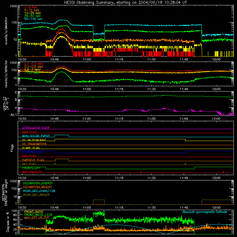This screenshot has width=237, height=237.
Task: Click the first BAD_PACKETS red marker
Action: [x=141, y=172]
